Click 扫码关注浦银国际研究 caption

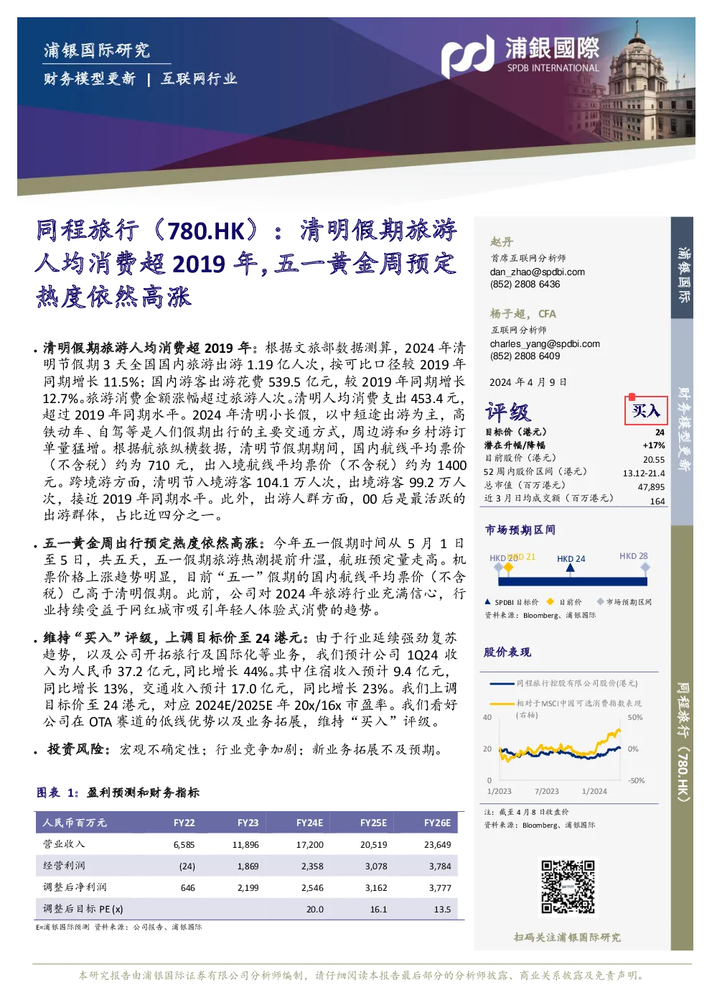tap(567, 937)
